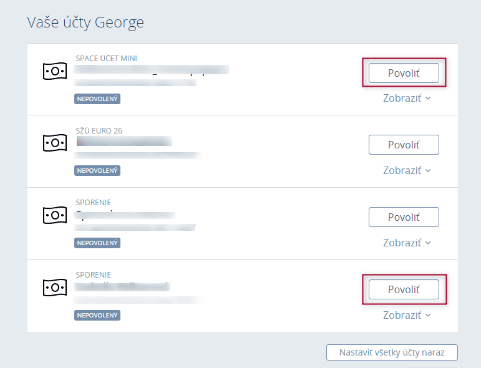Image resolution: width=481 pixels, height=368 pixels.
Task: Click NEPOVOLENÝ badge on SPACE ÚČET MINI
Action: (x=97, y=99)
